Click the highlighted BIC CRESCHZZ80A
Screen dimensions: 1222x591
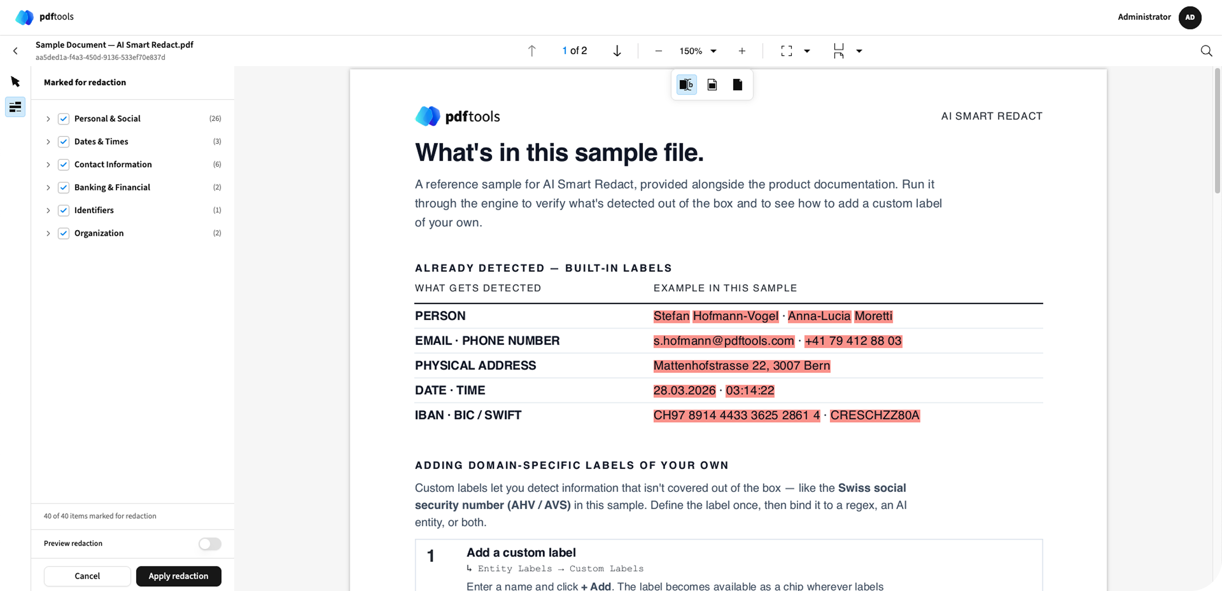(875, 416)
